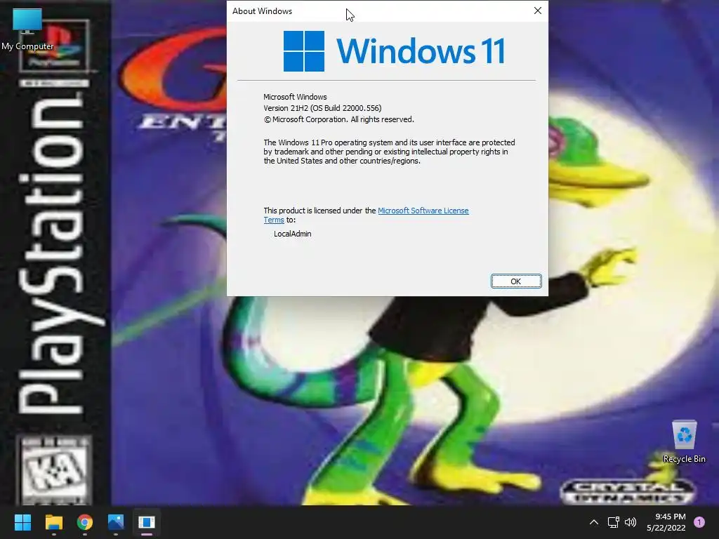This screenshot has height=539, width=719.
Task: Click the Microsoft Windows text line
Action: (295, 97)
